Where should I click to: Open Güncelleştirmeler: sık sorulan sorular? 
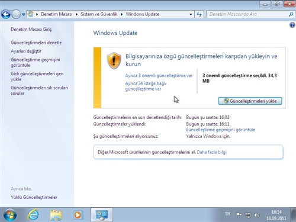click(x=39, y=91)
